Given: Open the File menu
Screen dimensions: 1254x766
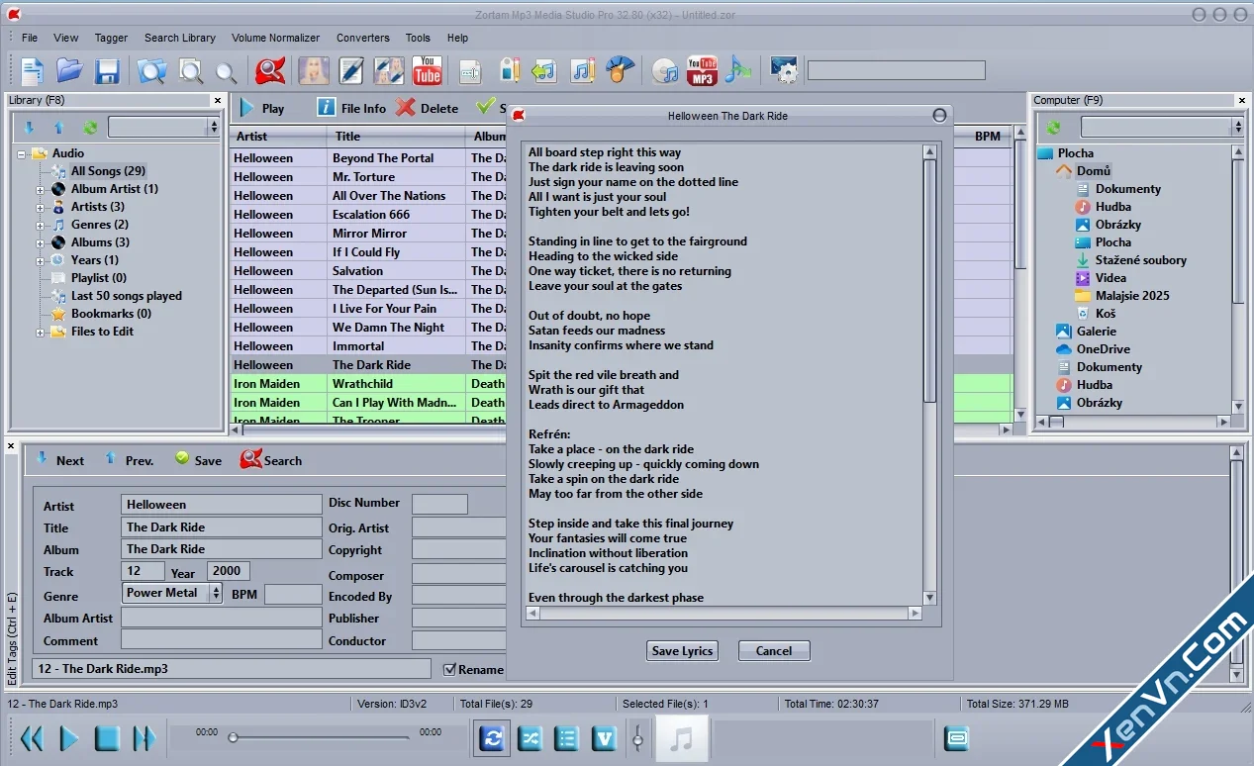Looking at the screenshot, I should [30, 38].
